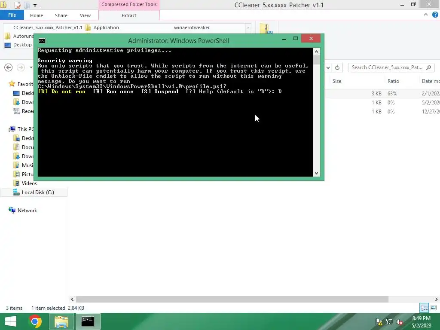The width and height of the screenshot is (440, 330).
Task: Select the Extract ribbon tab
Action: [x=129, y=15]
